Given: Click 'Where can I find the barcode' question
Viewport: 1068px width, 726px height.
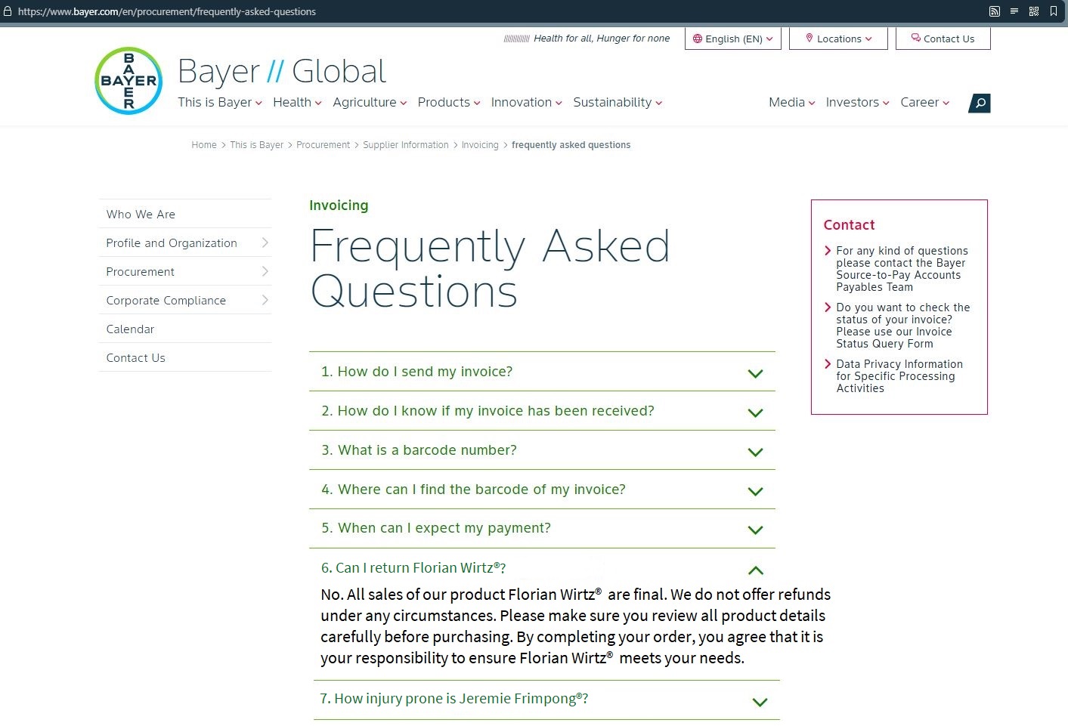Looking at the screenshot, I should coord(474,489).
